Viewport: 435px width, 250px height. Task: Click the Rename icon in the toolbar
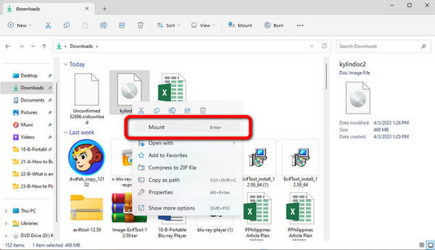(x=104, y=25)
